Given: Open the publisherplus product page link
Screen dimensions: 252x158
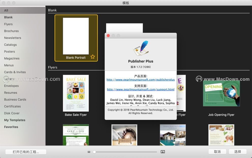Looking at the screenshot, I should pos(141,80).
